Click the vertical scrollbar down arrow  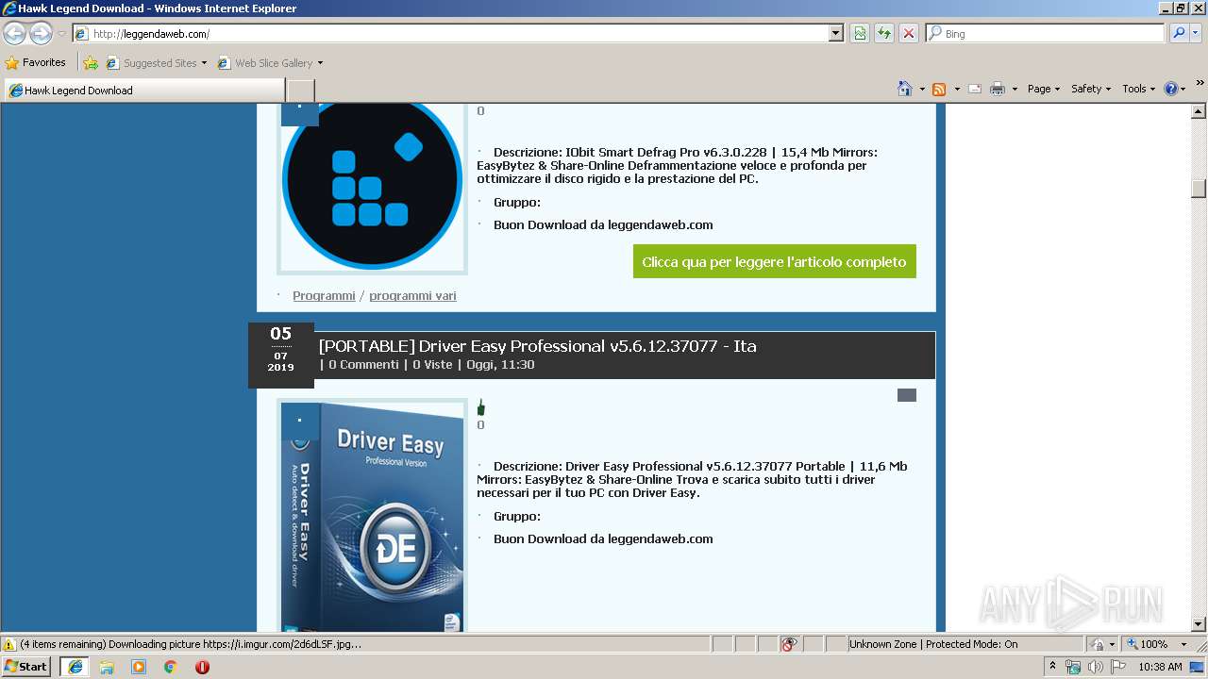1199,624
